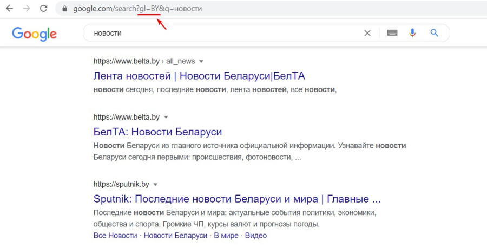487x247 pixels.
Task: Click snippet Новости Беларуси из главного источника
Action: click(249, 151)
